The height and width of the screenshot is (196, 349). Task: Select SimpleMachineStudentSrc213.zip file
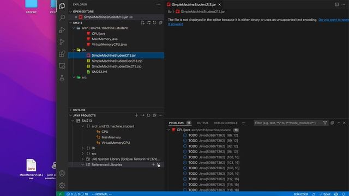[116, 66]
